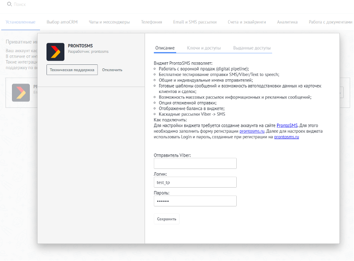Click the Поиск search field
The height and width of the screenshot is (261, 354).
point(20,4)
